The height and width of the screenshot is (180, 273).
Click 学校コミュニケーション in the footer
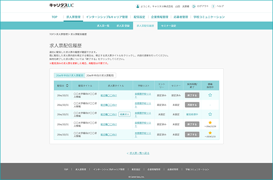pos(197,169)
